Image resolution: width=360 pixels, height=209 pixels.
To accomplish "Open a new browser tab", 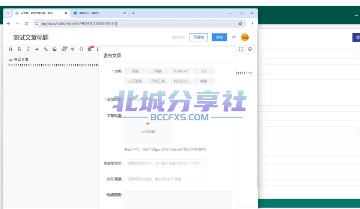I will [133, 13].
